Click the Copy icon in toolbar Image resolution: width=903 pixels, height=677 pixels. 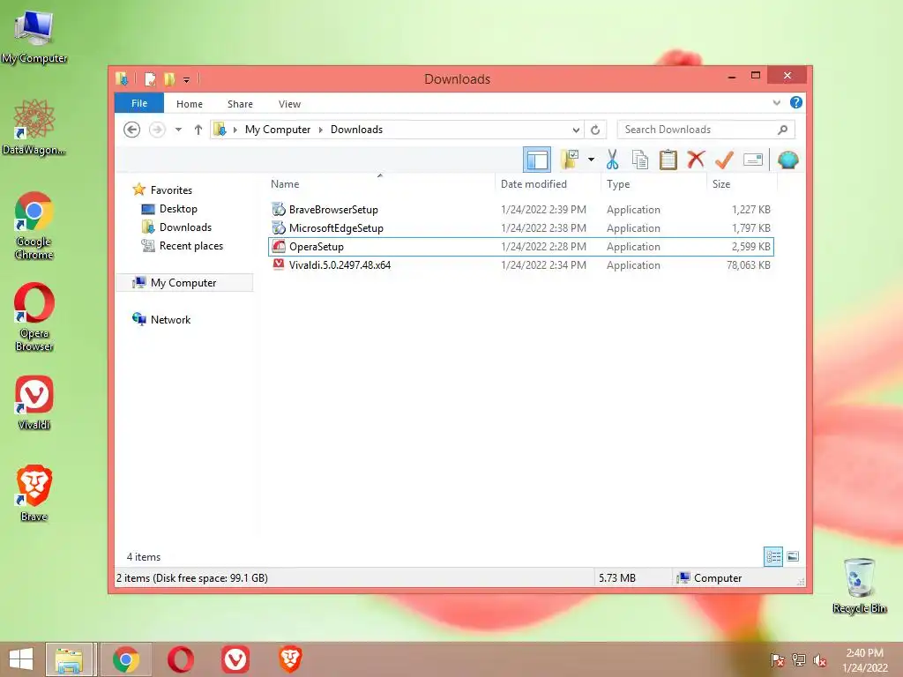(x=640, y=160)
